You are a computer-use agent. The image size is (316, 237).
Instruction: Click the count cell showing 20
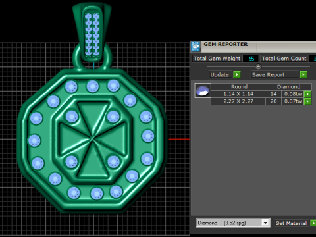(273, 101)
